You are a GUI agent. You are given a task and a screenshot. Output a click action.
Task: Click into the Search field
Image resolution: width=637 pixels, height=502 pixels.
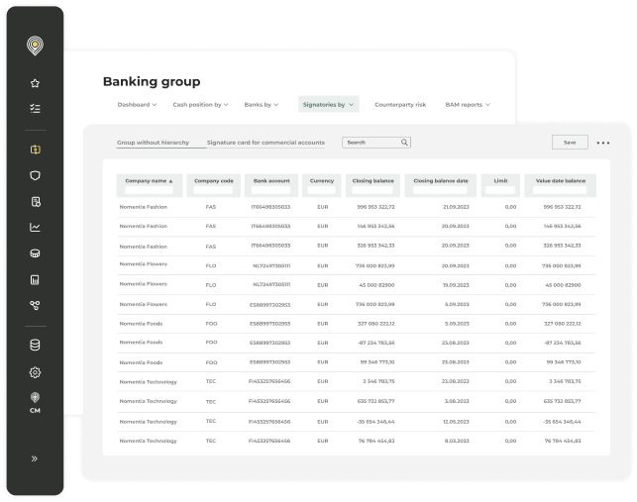376,143
